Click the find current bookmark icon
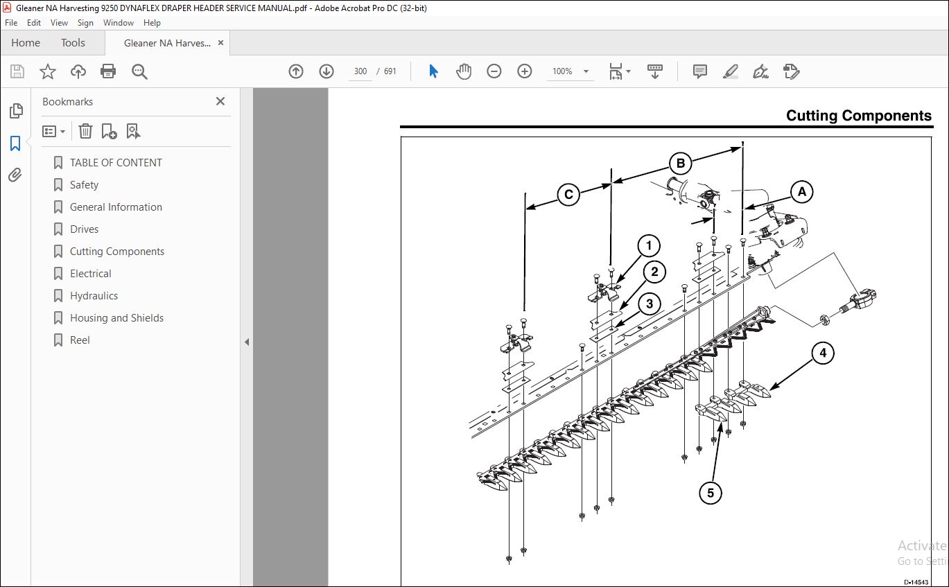This screenshot has height=587, width=949. [x=133, y=131]
